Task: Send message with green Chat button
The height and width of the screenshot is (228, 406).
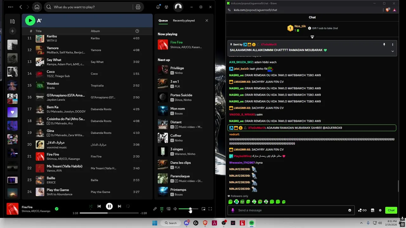Action: click(391, 210)
